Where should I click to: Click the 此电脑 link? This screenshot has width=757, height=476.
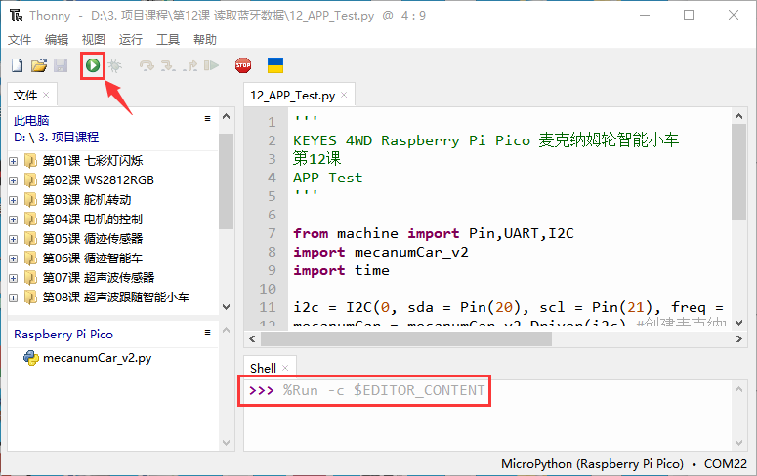point(31,120)
